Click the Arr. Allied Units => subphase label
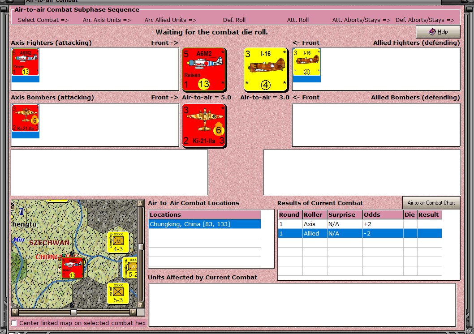The width and height of the screenshot is (474, 334). tap(170, 20)
